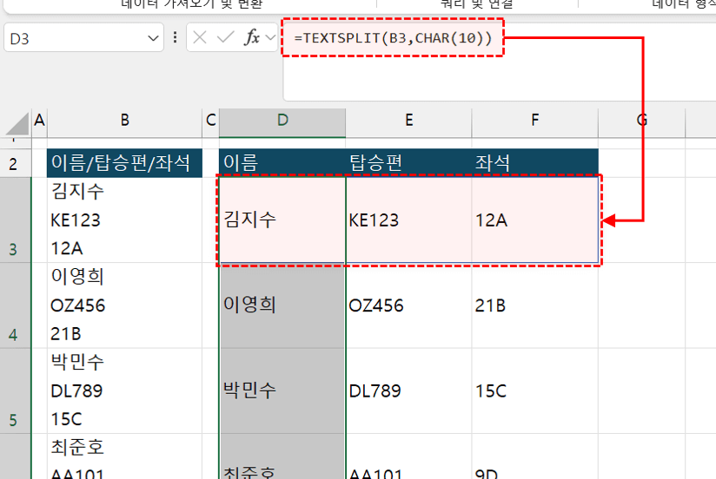The height and width of the screenshot is (479, 716).
Task: Click the three-dot handle beside Name Box
Action: [x=175, y=37]
